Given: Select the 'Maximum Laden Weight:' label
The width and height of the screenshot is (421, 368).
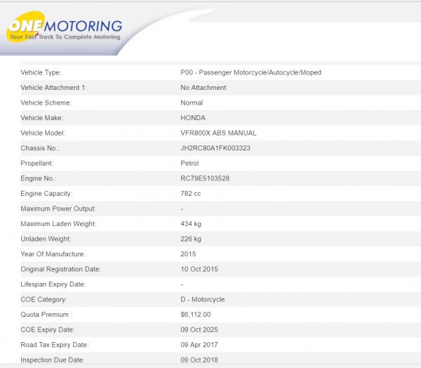Looking at the screenshot, I should pyautogui.click(x=58, y=223).
